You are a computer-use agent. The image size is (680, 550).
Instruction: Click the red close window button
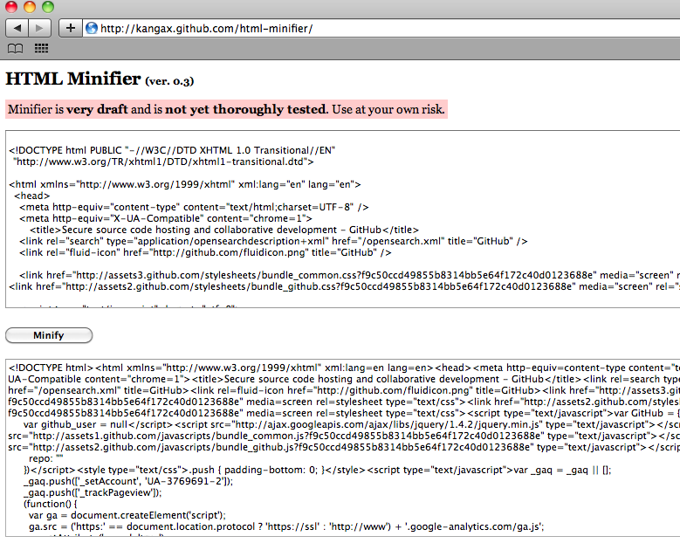[x=11, y=6]
